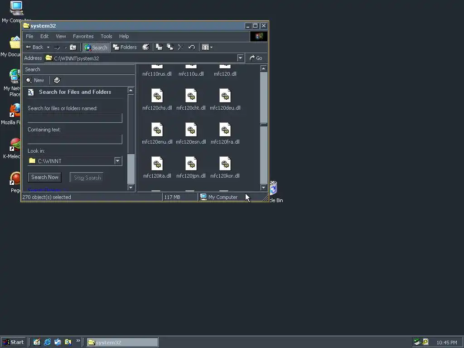Expand quick launch overflow chevron

click(x=78, y=341)
